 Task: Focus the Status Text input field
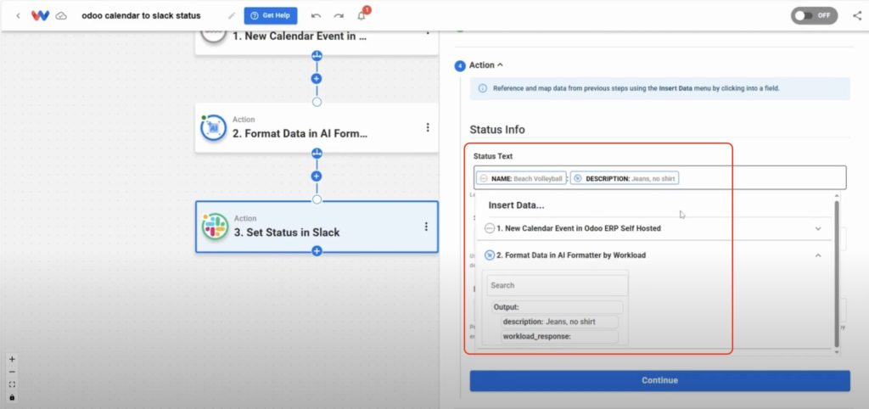pyautogui.click(x=659, y=178)
